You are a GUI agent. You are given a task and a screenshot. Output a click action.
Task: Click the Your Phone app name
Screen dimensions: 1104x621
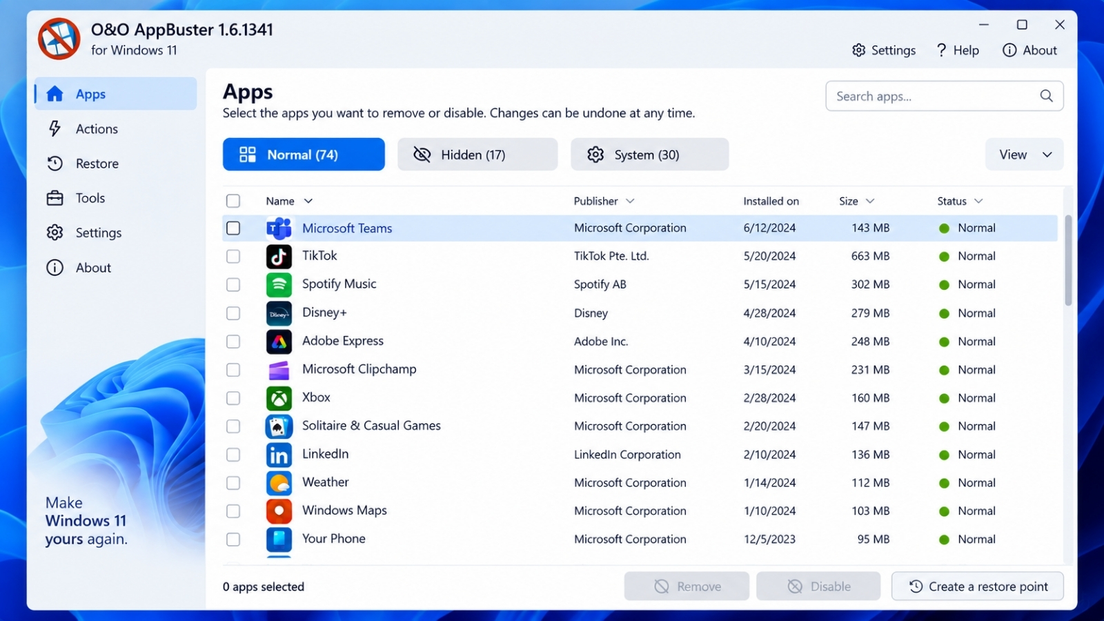point(334,539)
